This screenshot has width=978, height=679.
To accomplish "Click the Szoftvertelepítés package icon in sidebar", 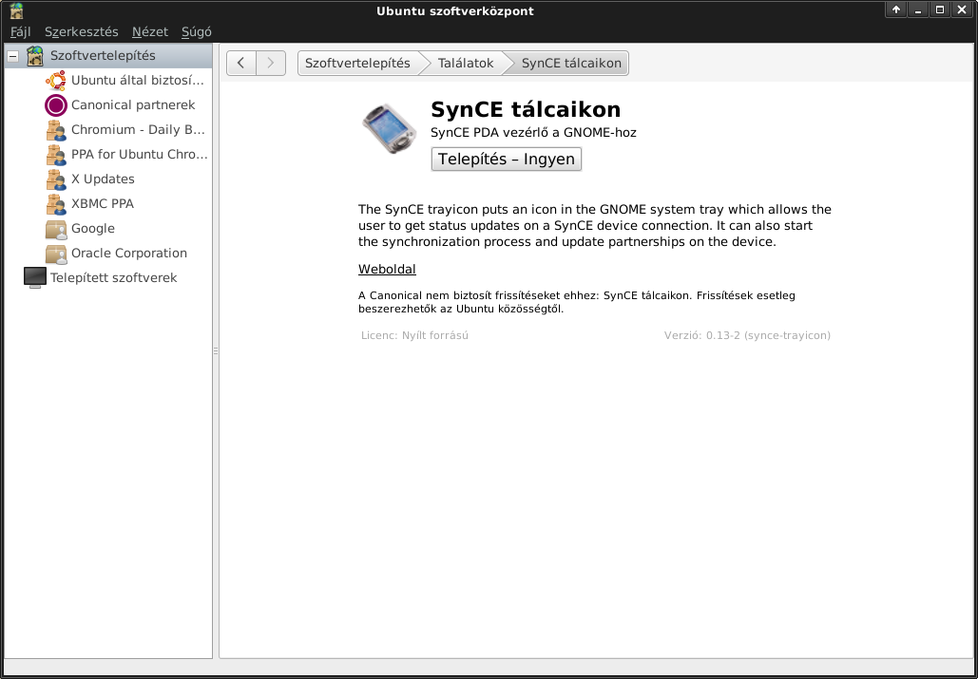I will coord(35,55).
